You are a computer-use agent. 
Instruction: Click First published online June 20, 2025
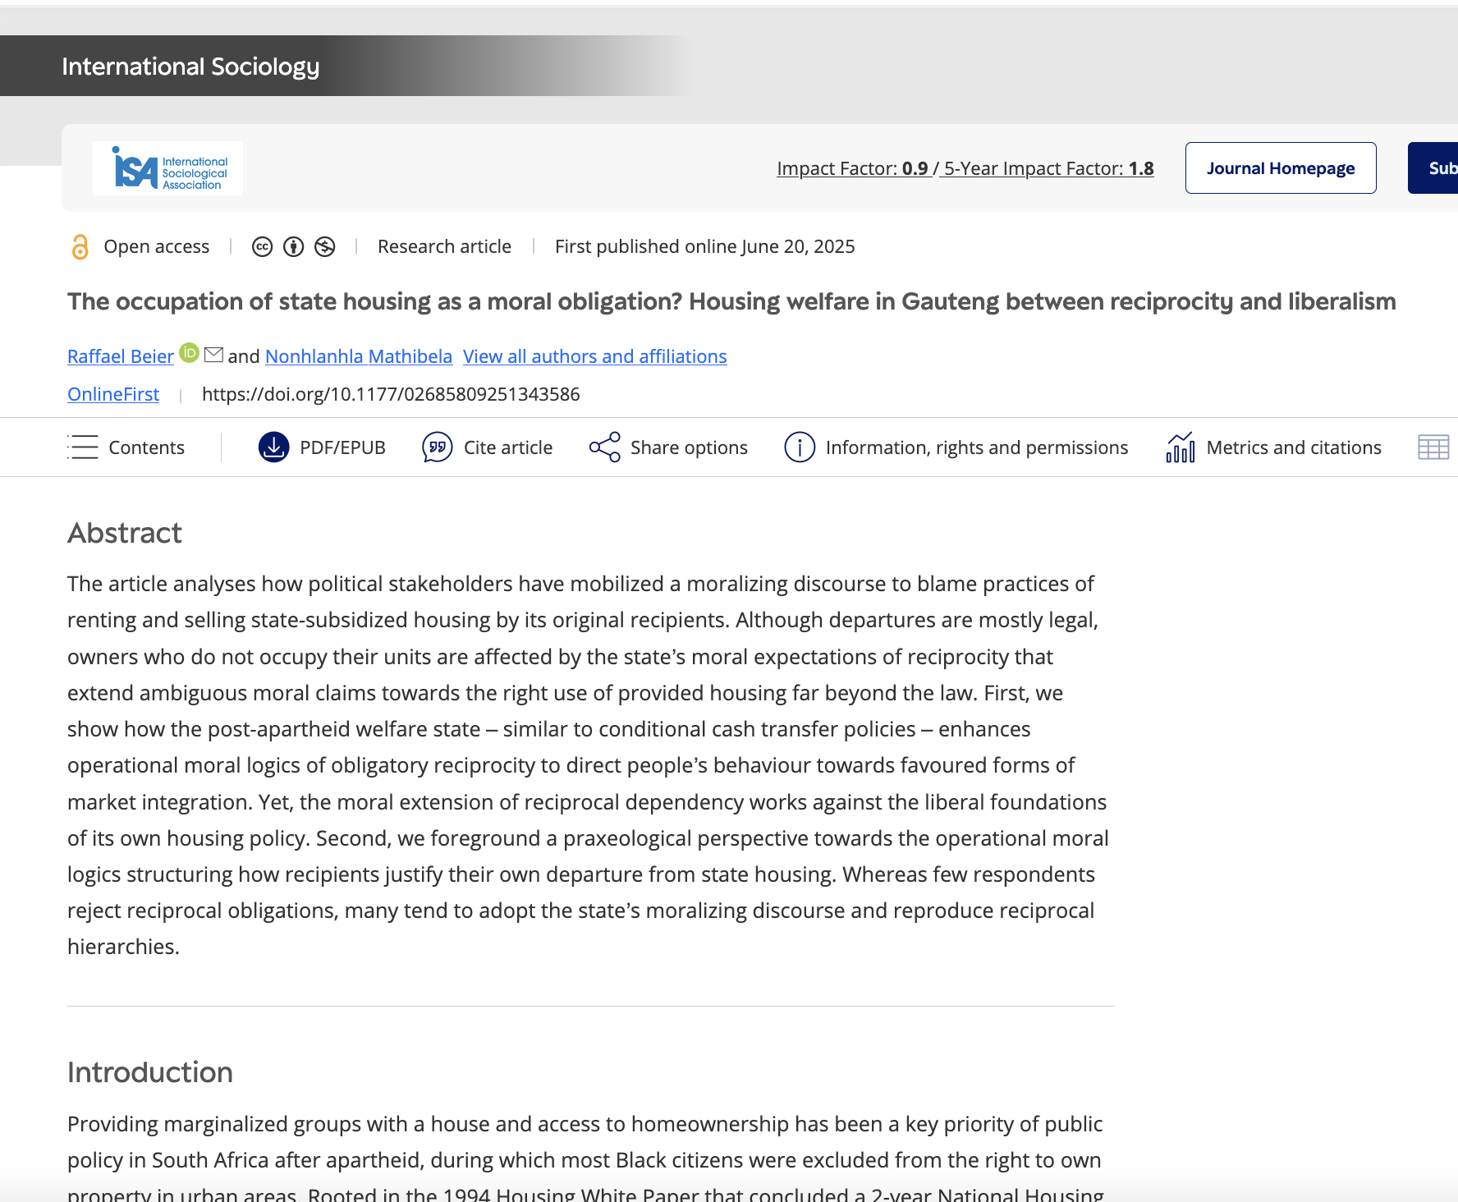pos(704,246)
